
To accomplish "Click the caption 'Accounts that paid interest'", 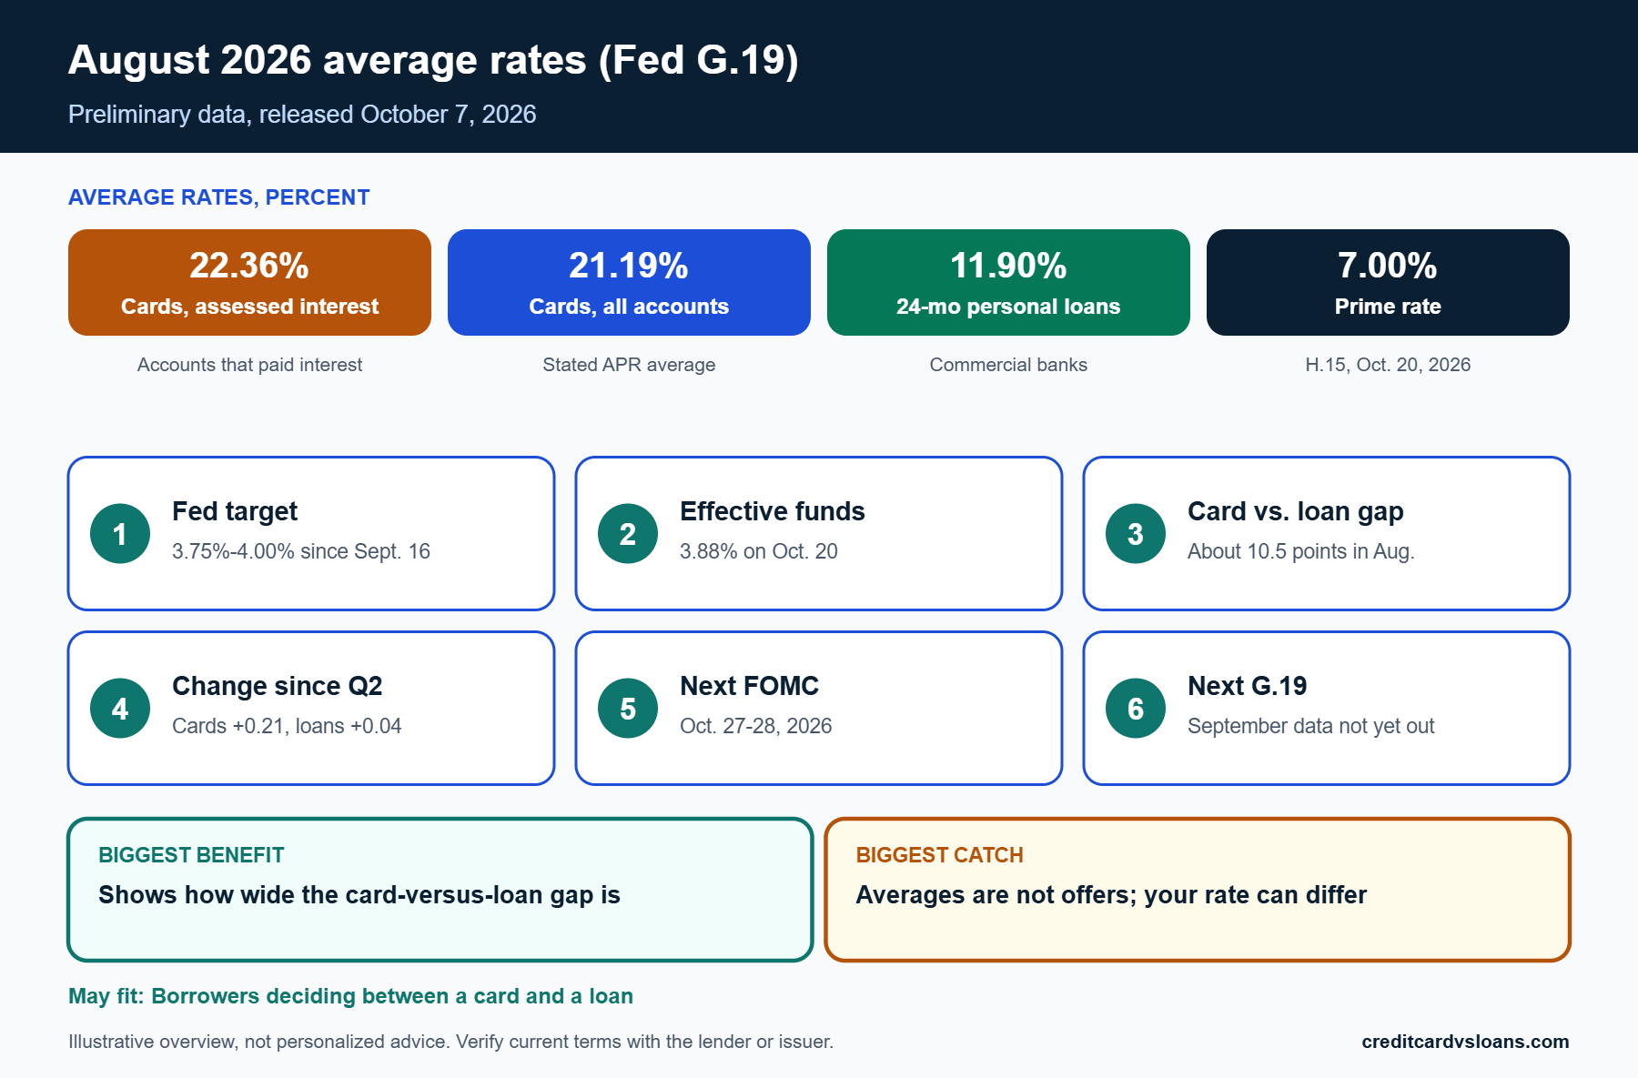I will point(249,365).
